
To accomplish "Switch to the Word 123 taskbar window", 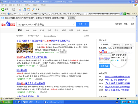I will pyautogui.click(x=32, y=102).
